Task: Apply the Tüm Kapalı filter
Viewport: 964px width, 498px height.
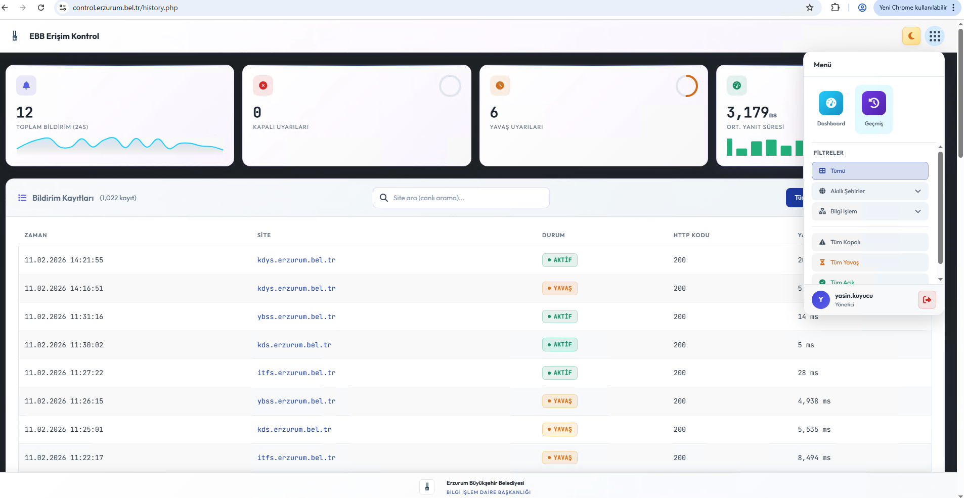Action: [x=869, y=242]
